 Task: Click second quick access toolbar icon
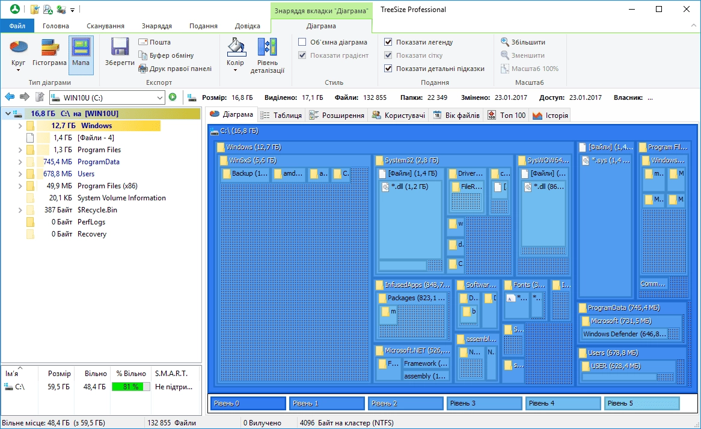point(48,9)
